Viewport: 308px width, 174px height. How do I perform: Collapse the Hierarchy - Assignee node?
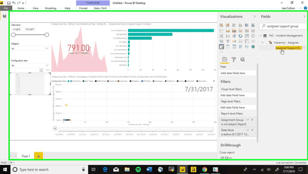[x=262, y=43]
